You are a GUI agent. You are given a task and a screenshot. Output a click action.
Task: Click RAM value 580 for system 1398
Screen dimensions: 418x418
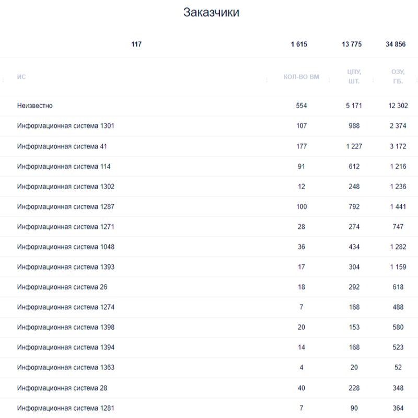click(x=398, y=327)
